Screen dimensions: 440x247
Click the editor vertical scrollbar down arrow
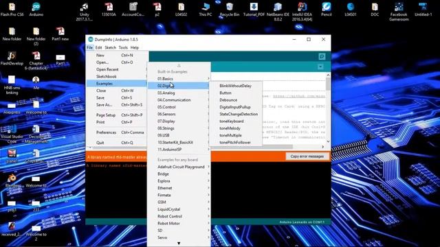tap(328, 142)
